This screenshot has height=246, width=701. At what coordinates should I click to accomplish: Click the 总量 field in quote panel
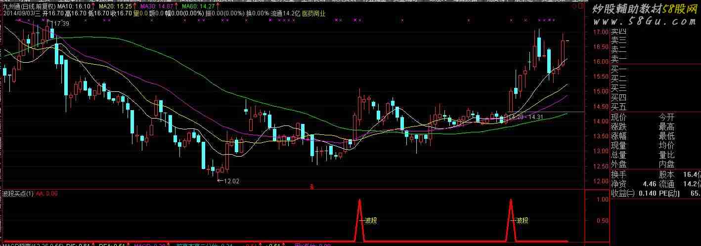[619, 155]
